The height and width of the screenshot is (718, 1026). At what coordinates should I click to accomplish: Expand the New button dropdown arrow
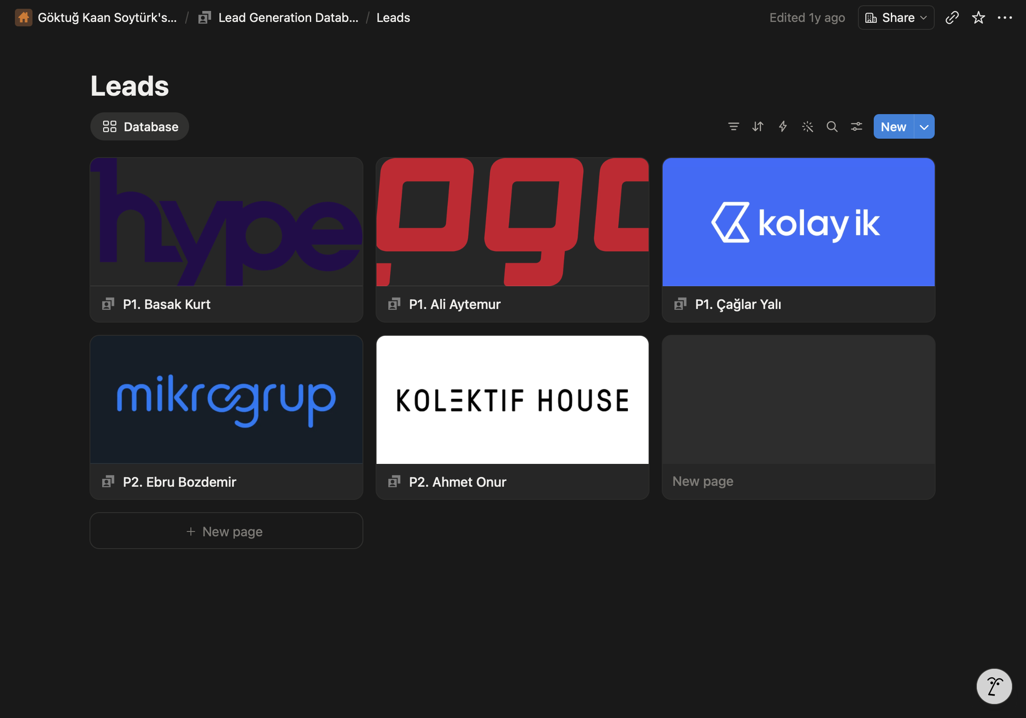(925, 127)
